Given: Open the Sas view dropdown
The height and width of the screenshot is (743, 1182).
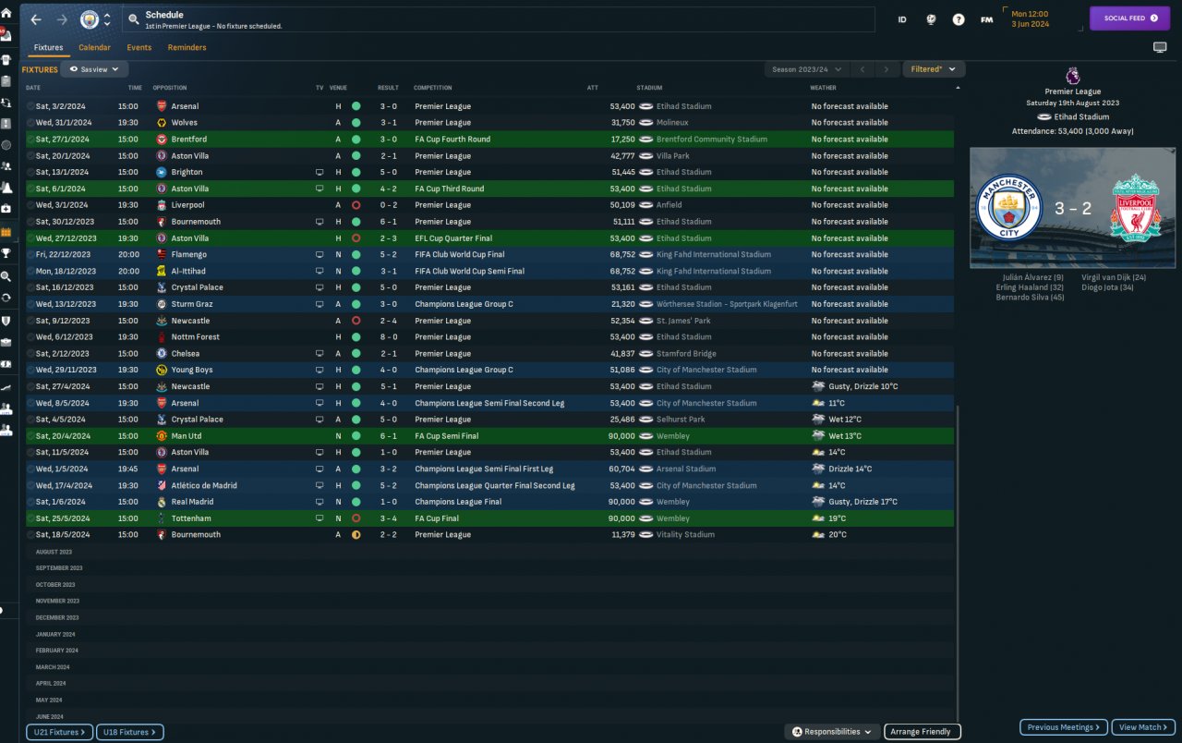Looking at the screenshot, I should pos(95,69).
